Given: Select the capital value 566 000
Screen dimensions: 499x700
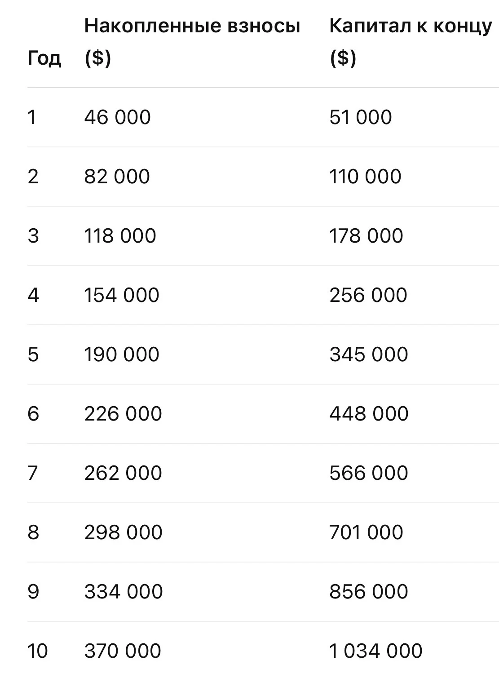Looking at the screenshot, I should click(x=369, y=473).
